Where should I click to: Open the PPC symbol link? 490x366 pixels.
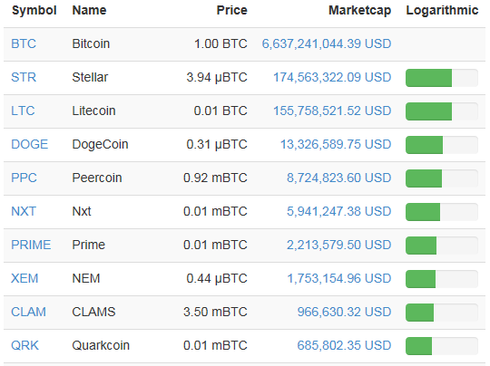click(24, 178)
